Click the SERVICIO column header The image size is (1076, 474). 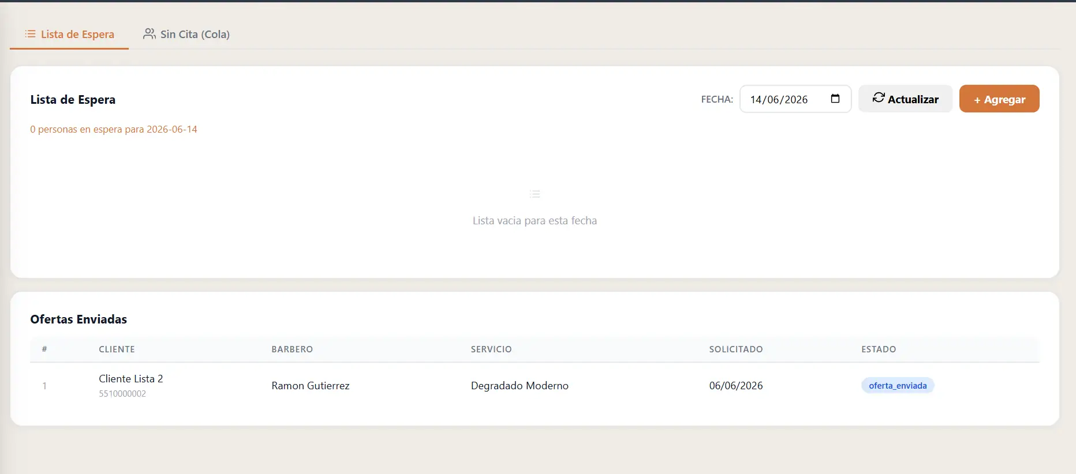[491, 349]
